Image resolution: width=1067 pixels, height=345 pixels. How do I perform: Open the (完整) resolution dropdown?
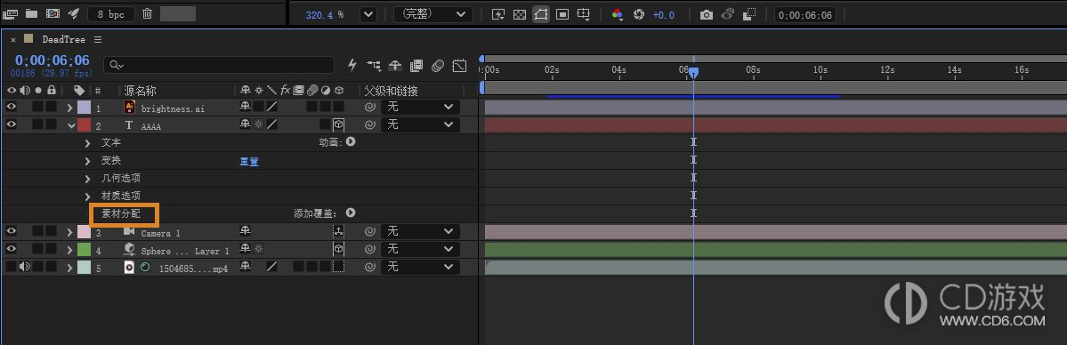(x=433, y=14)
